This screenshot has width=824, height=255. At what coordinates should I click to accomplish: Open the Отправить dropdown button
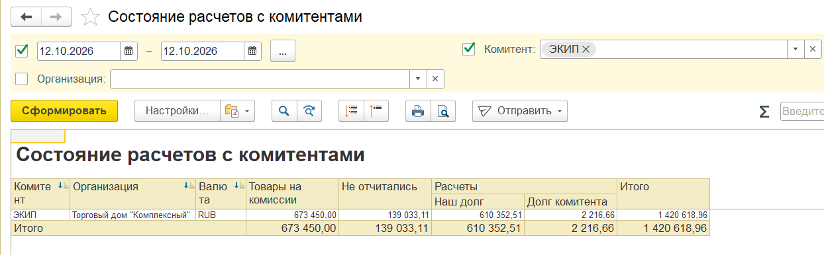(519, 111)
